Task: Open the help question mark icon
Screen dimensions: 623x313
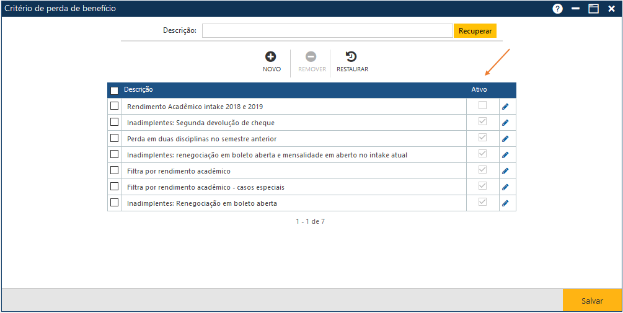Action: point(557,9)
